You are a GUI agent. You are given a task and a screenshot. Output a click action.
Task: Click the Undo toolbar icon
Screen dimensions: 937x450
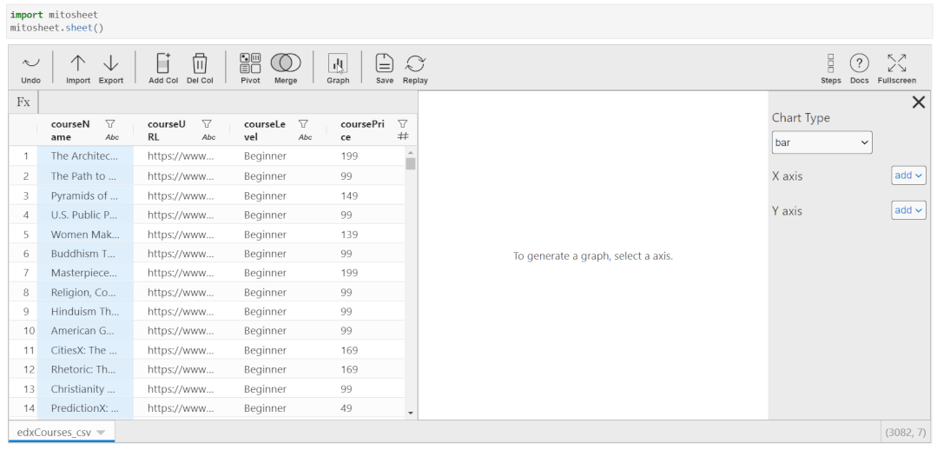pos(30,68)
